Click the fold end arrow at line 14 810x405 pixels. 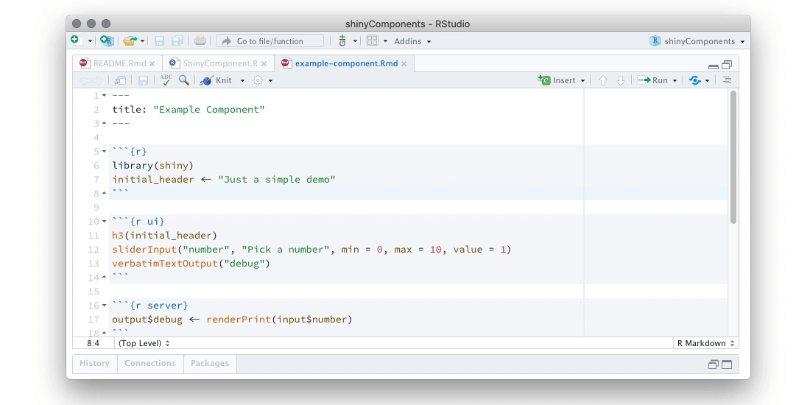click(x=104, y=277)
